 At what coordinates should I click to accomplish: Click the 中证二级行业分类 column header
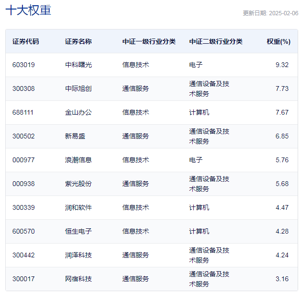[x=216, y=41]
